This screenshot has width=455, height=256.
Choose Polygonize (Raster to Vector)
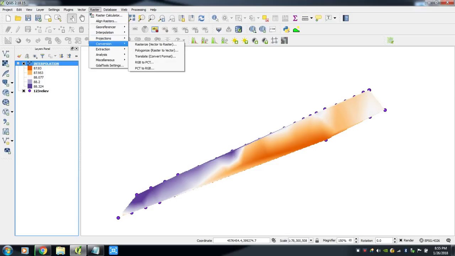156,50
